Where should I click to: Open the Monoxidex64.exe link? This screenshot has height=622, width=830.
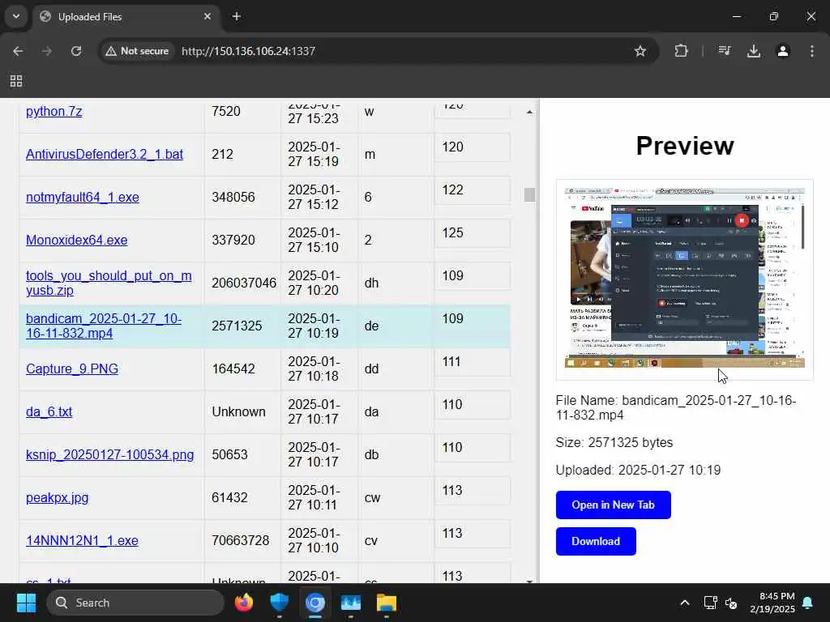click(77, 240)
